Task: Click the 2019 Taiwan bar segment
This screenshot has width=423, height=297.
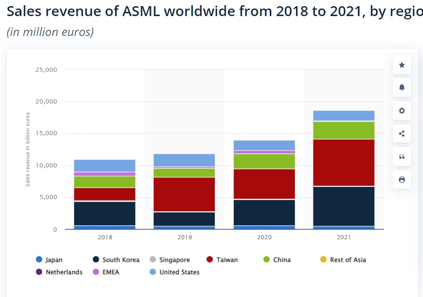Action: (184, 194)
